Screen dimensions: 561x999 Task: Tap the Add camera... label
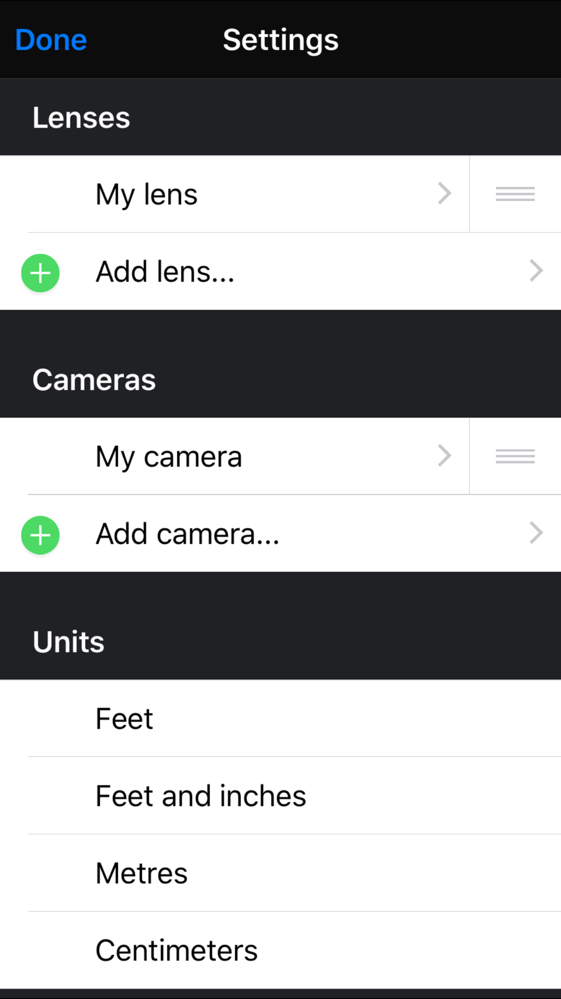[x=187, y=534]
